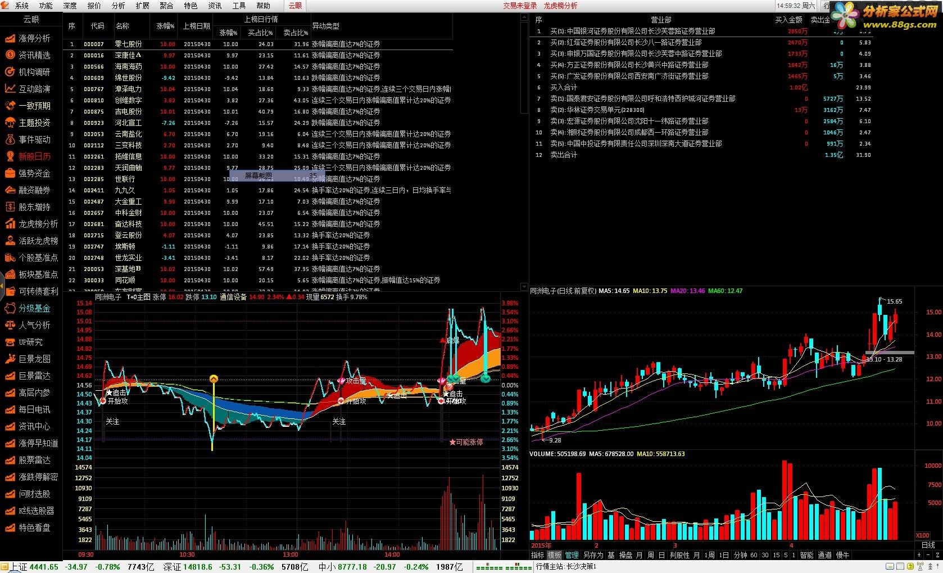Open 特色看盘 sidebar item
943x573 pixels.
coord(28,527)
